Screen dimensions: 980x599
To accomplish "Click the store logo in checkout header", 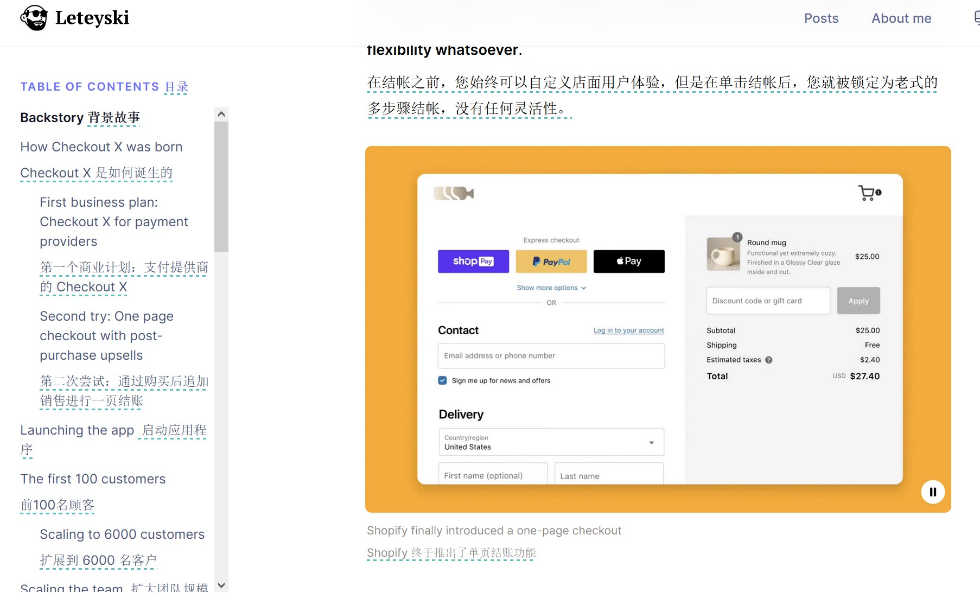I will (454, 193).
